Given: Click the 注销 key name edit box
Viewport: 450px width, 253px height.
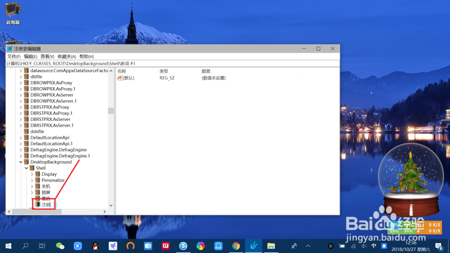Looking at the screenshot, I should (49, 204).
